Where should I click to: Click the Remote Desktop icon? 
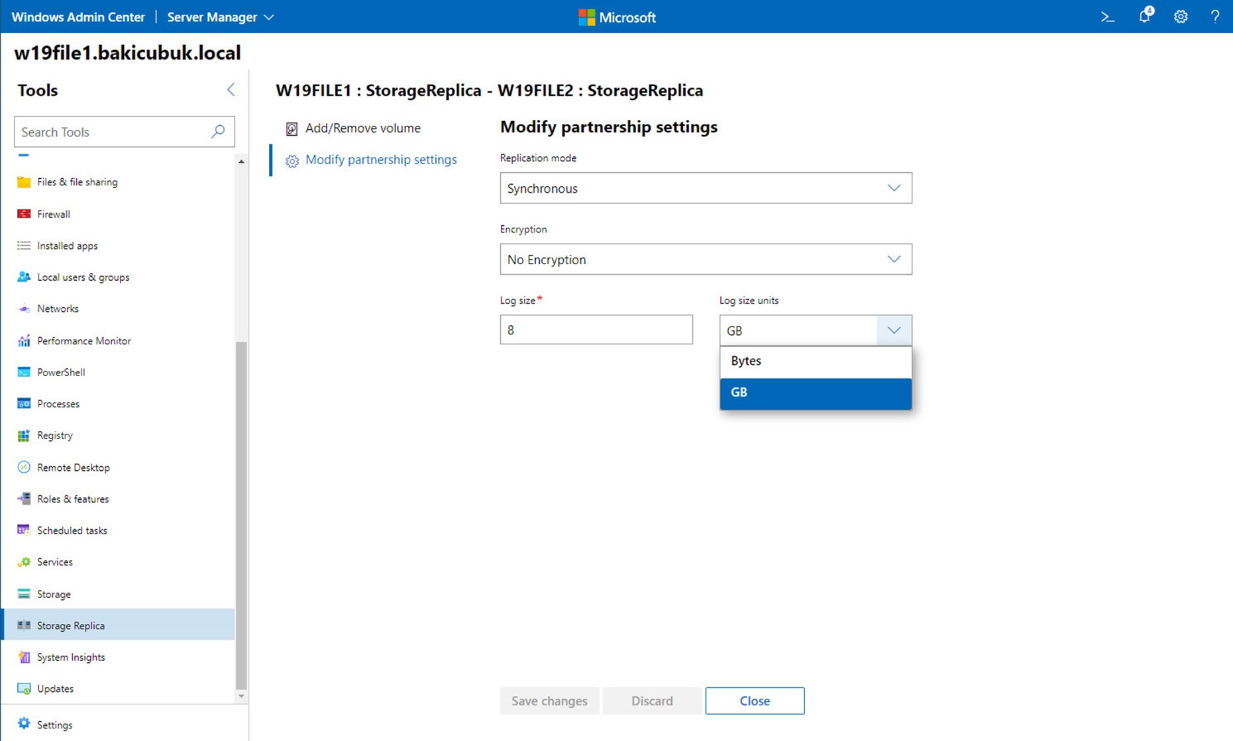24,467
